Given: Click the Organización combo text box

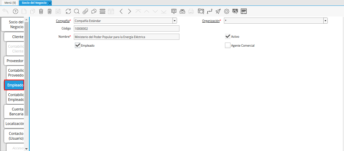Looking at the screenshot, I should 274,21.
